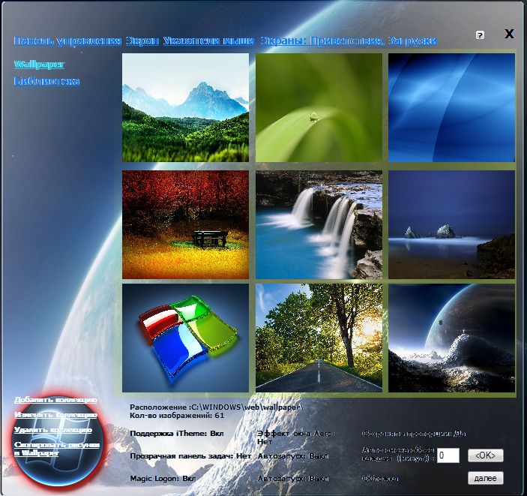The width and height of the screenshot is (527, 496).
Task: Open the Панель управления link
Action: [67, 41]
